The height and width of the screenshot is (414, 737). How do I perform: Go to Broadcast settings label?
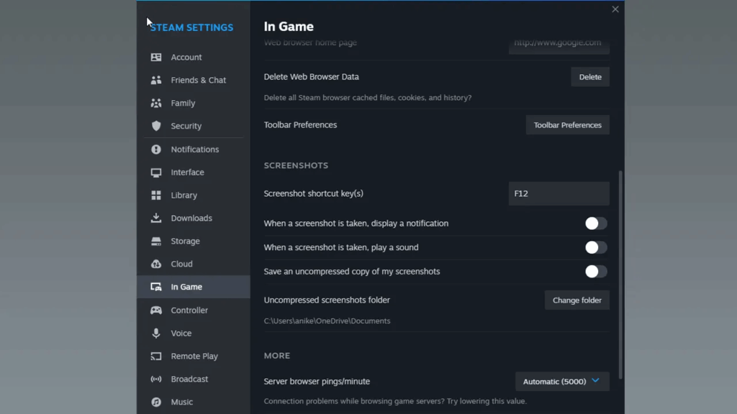pyautogui.click(x=189, y=379)
